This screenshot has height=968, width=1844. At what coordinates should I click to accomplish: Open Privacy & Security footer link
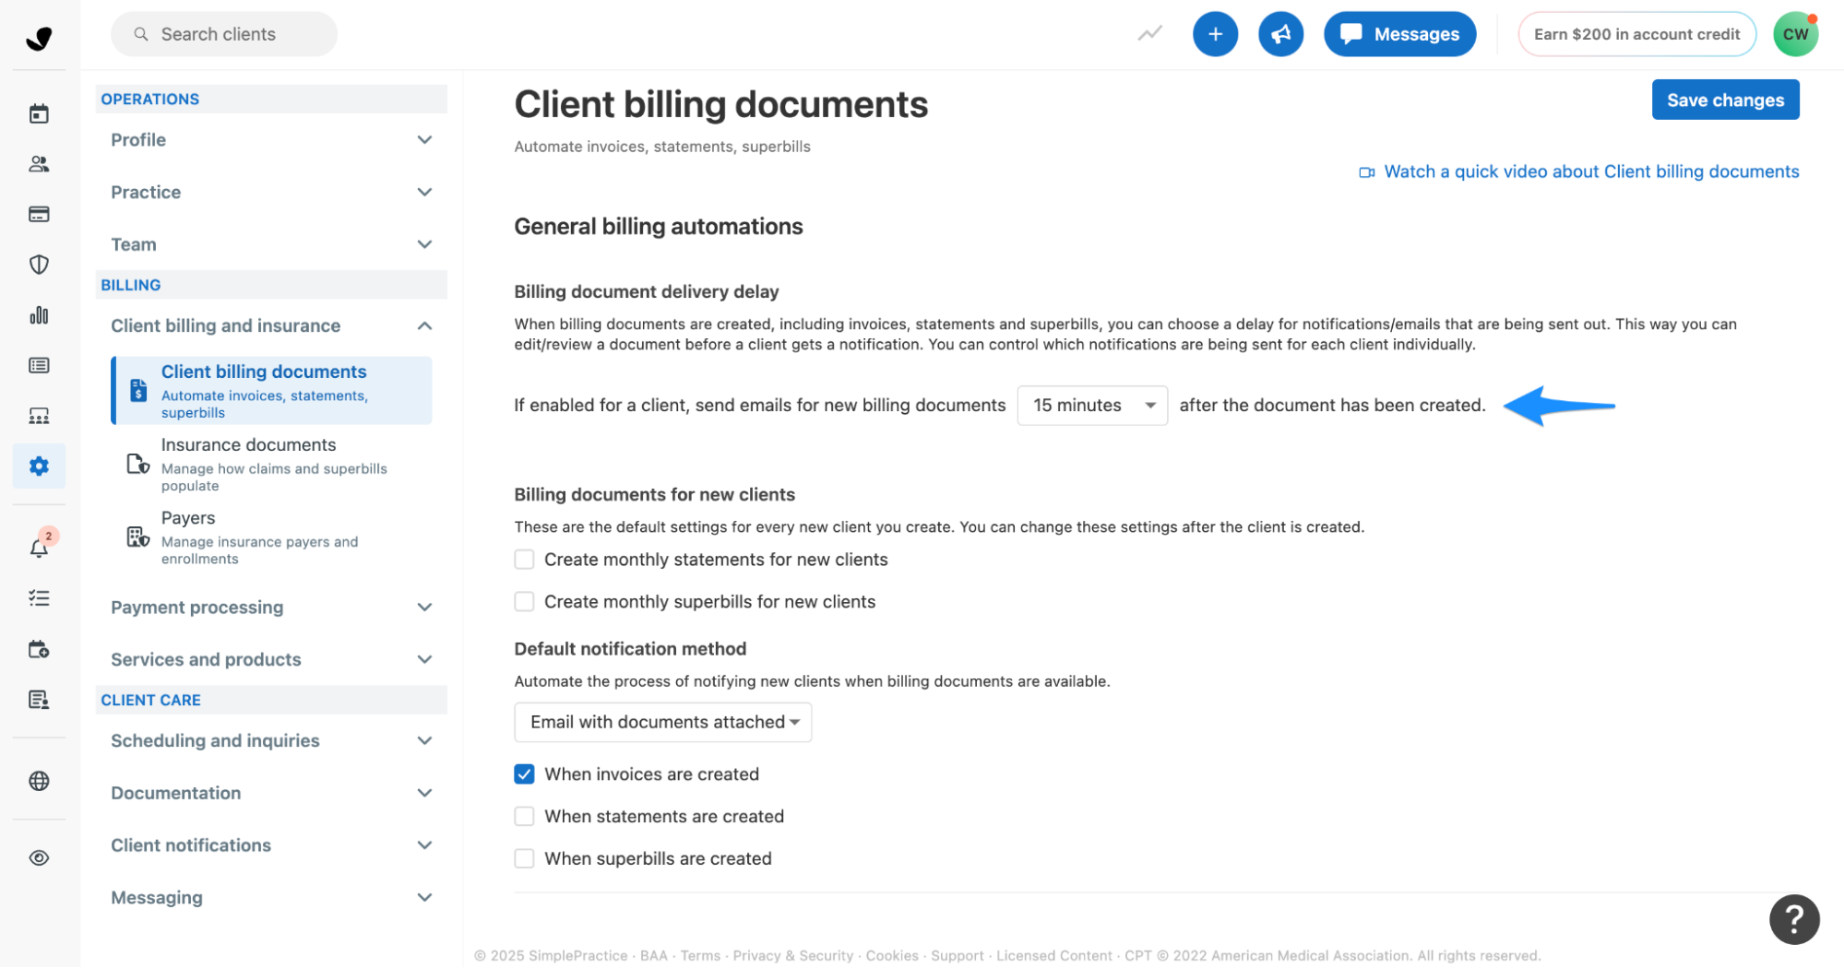792,956
